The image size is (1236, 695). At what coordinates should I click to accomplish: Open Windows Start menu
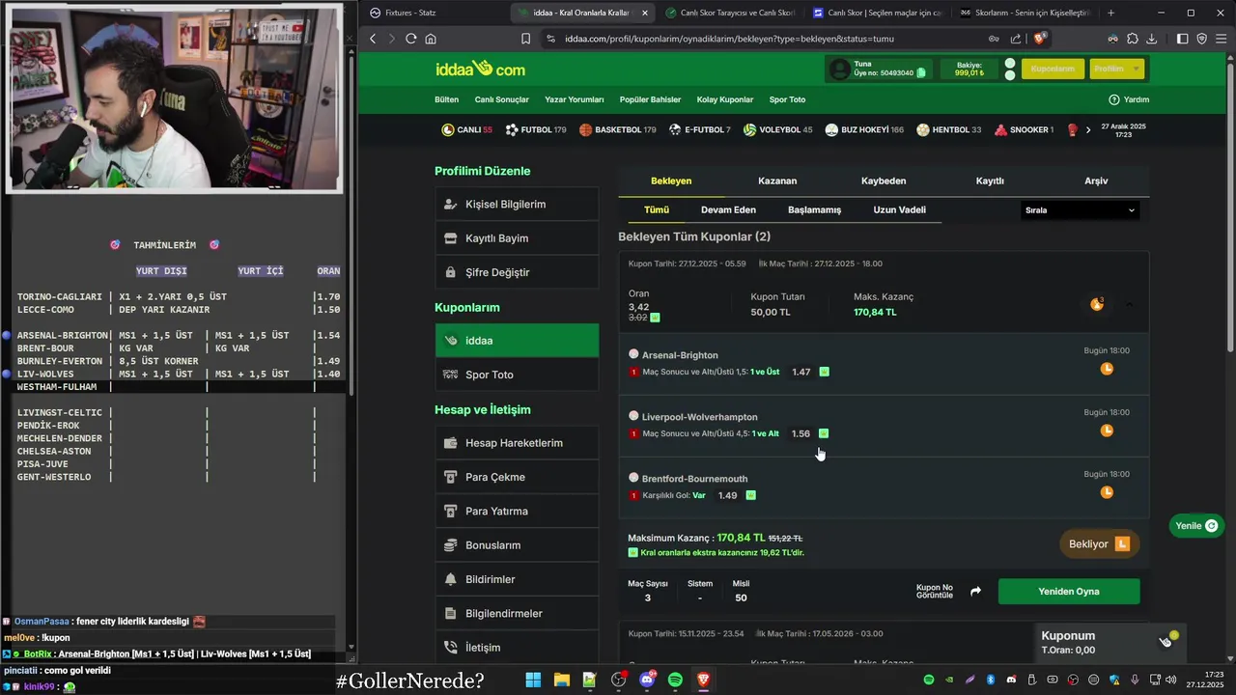tap(533, 680)
